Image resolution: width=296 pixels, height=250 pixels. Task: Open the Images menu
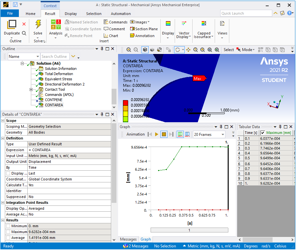[x=140, y=22]
